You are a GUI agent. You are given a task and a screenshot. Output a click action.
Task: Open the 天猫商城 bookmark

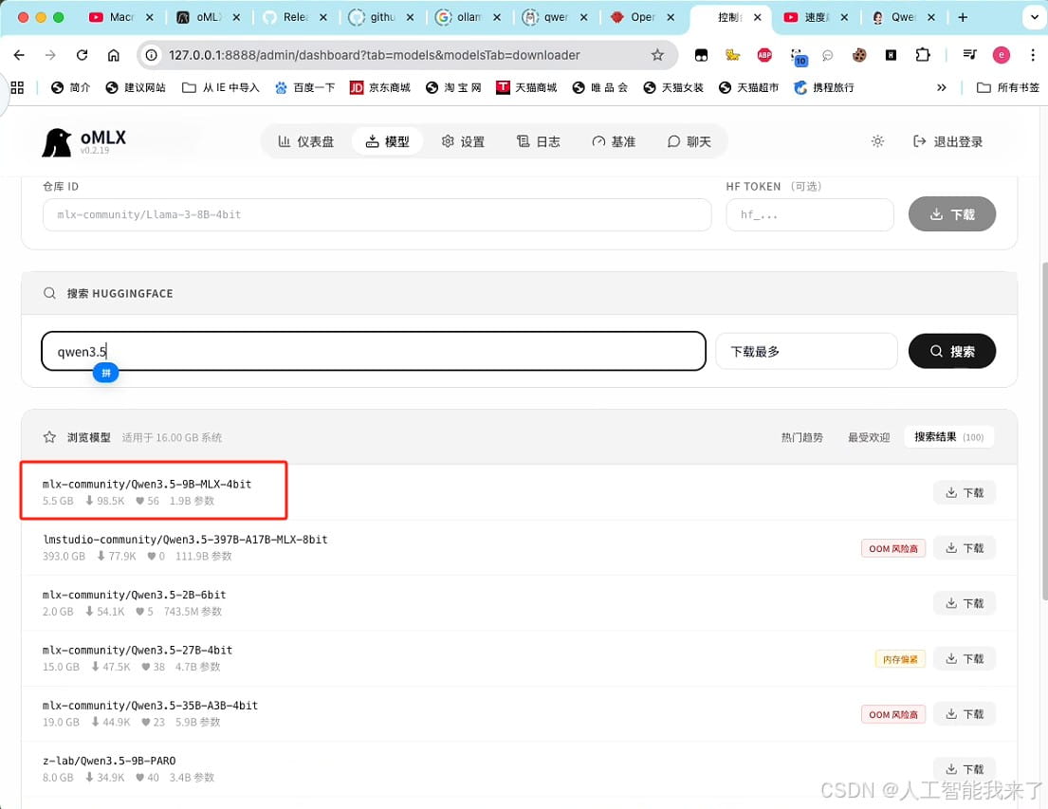(x=526, y=87)
